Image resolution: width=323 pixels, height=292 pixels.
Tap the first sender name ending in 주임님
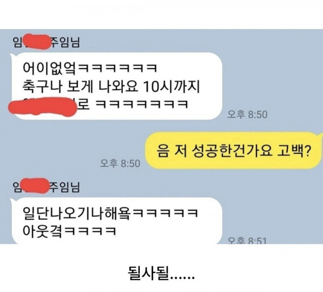[x=46, y=42]
